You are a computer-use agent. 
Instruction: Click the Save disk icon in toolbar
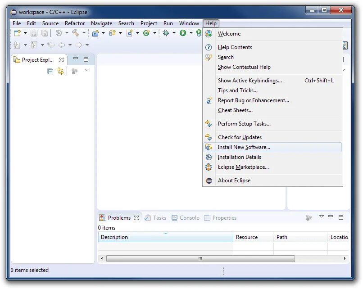[34, 33]
